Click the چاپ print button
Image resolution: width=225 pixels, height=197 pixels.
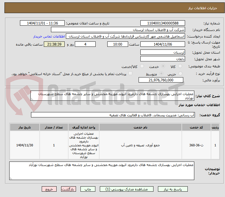[x=88, y=189]
